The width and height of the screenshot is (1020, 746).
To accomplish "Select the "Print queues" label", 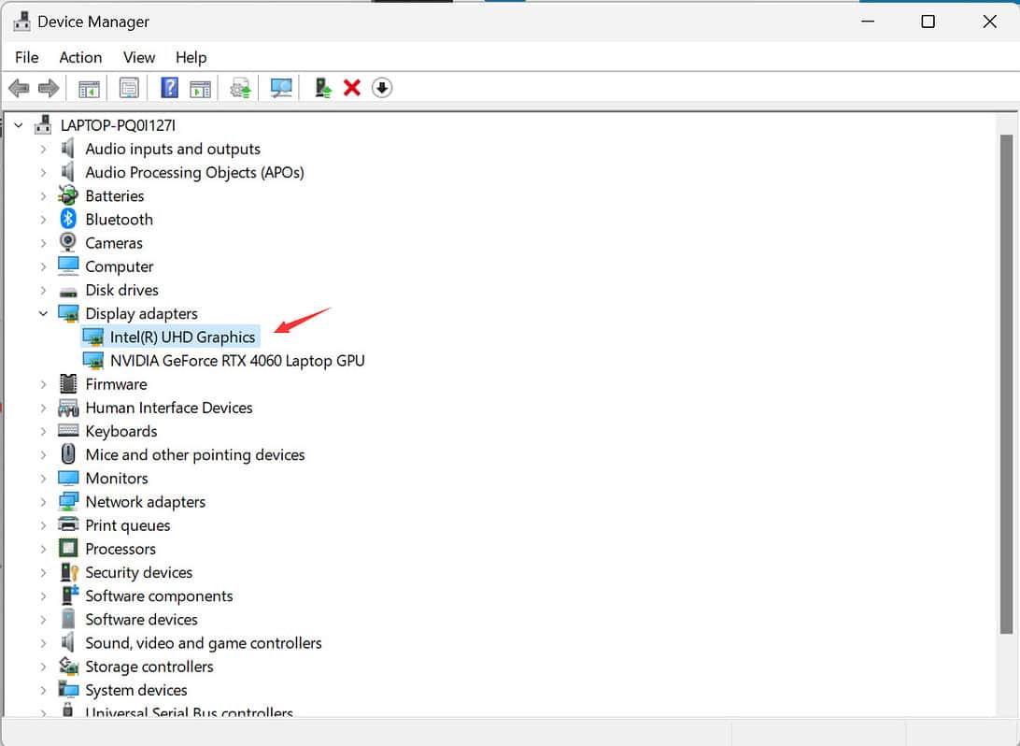I will [x=127, y=525].
